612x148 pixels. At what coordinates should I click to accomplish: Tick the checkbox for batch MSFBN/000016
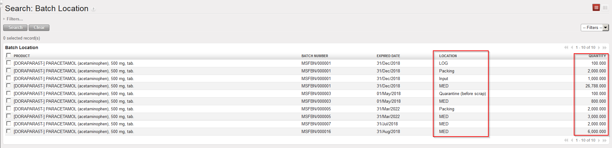[9, 131]
